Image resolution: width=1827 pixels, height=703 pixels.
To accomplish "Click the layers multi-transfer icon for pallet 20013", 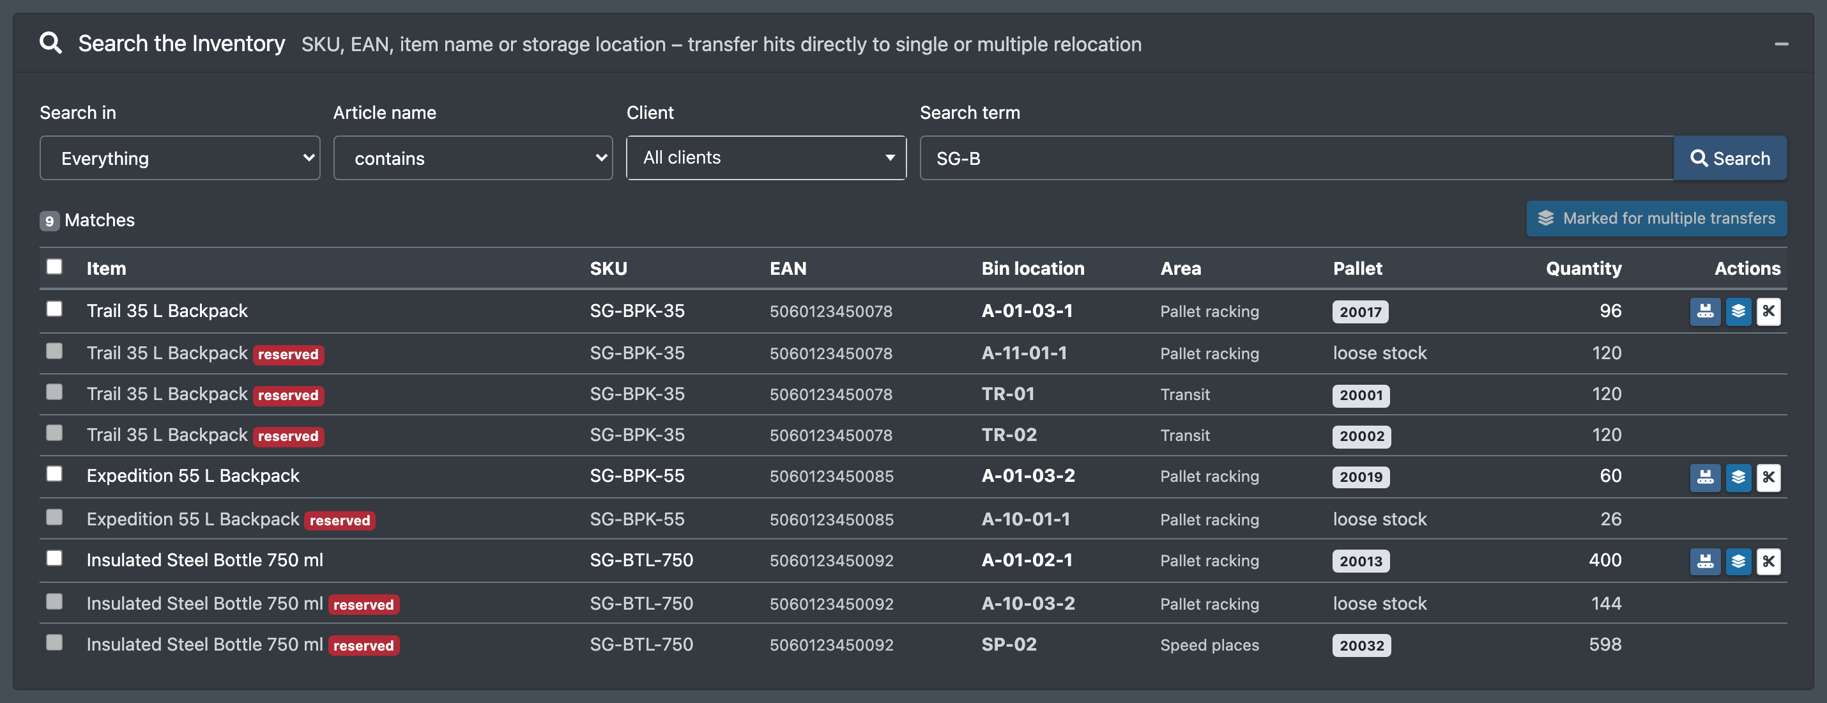I will click(x=1738, y=561).
